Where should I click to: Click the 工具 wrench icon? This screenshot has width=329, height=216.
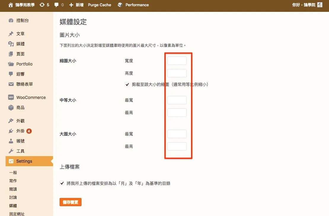(x=11, y=151)
